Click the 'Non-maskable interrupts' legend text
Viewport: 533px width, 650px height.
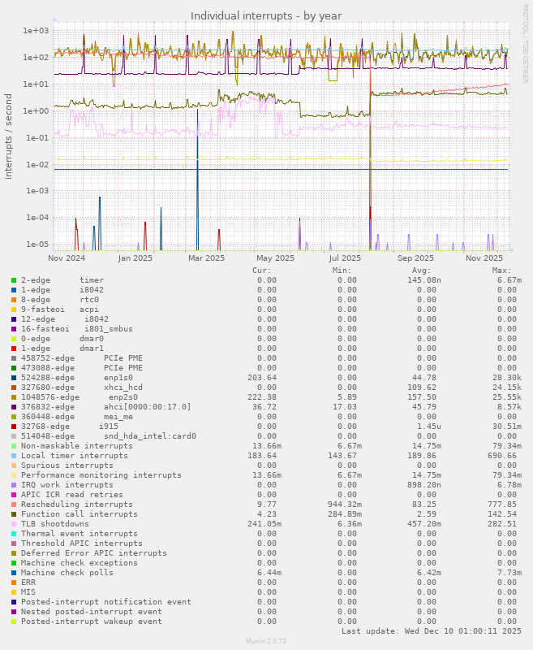(76, 445)
